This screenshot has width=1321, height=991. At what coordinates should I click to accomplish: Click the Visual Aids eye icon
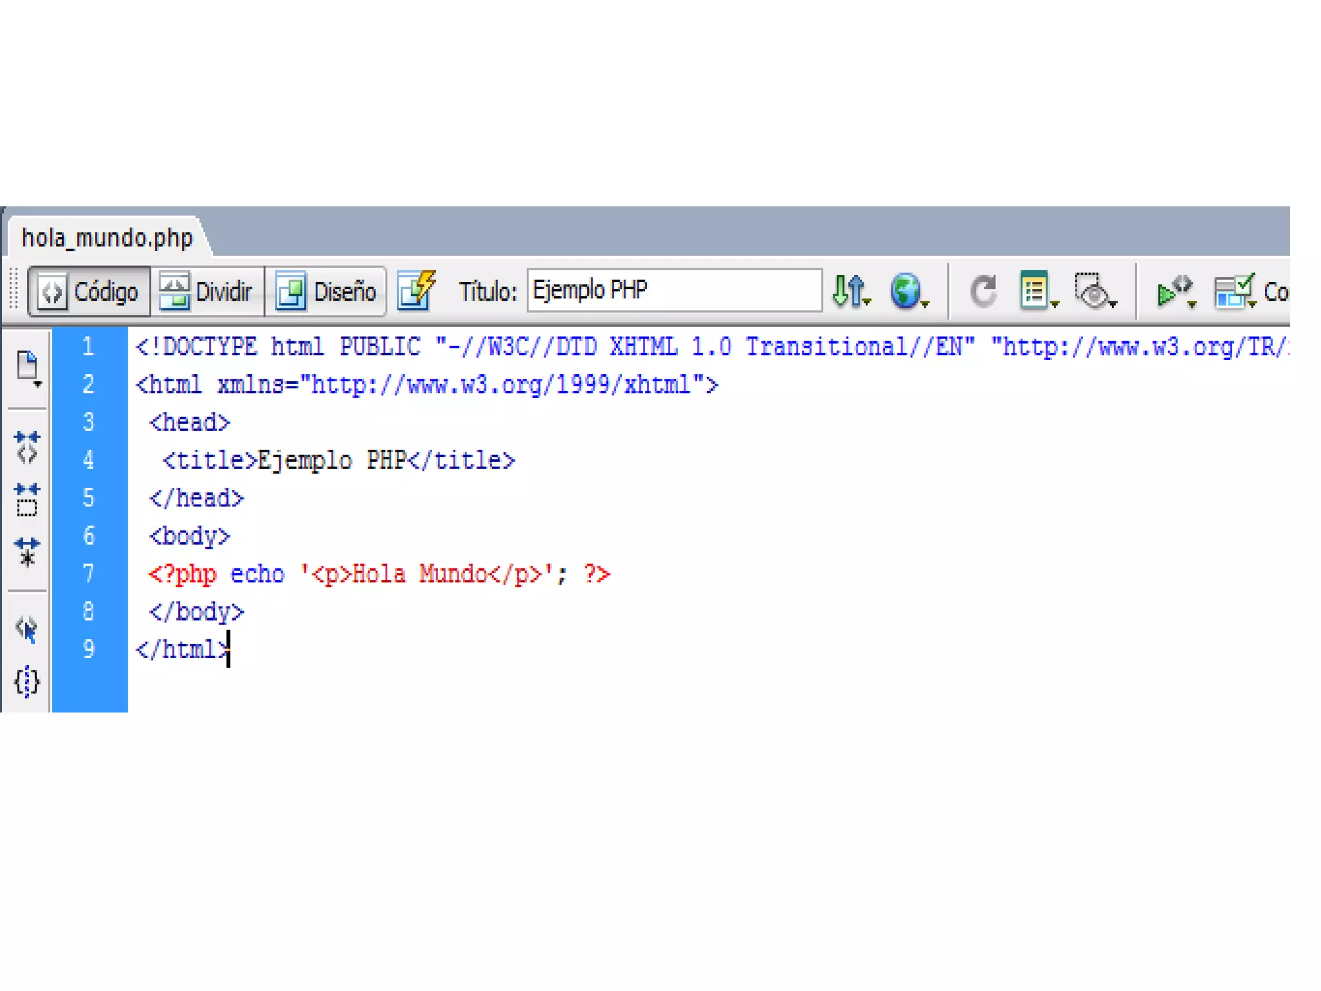click(x=1093, y=291)
